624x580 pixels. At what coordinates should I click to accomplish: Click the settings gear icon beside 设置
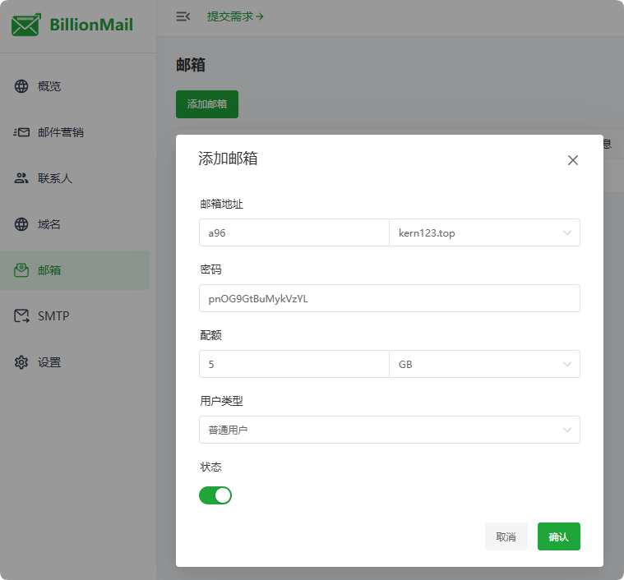[21, 362]
